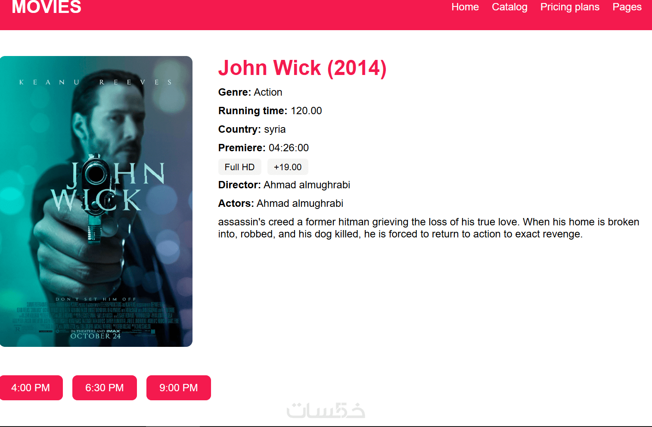Click the country value syria

click(x=275, y=129)
